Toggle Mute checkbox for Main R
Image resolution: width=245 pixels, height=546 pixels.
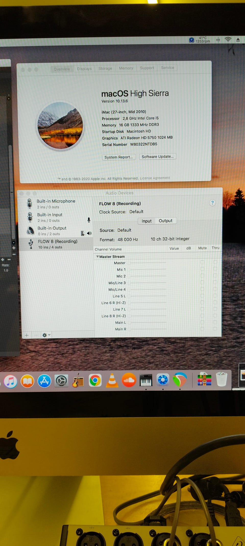pos(202,329)
